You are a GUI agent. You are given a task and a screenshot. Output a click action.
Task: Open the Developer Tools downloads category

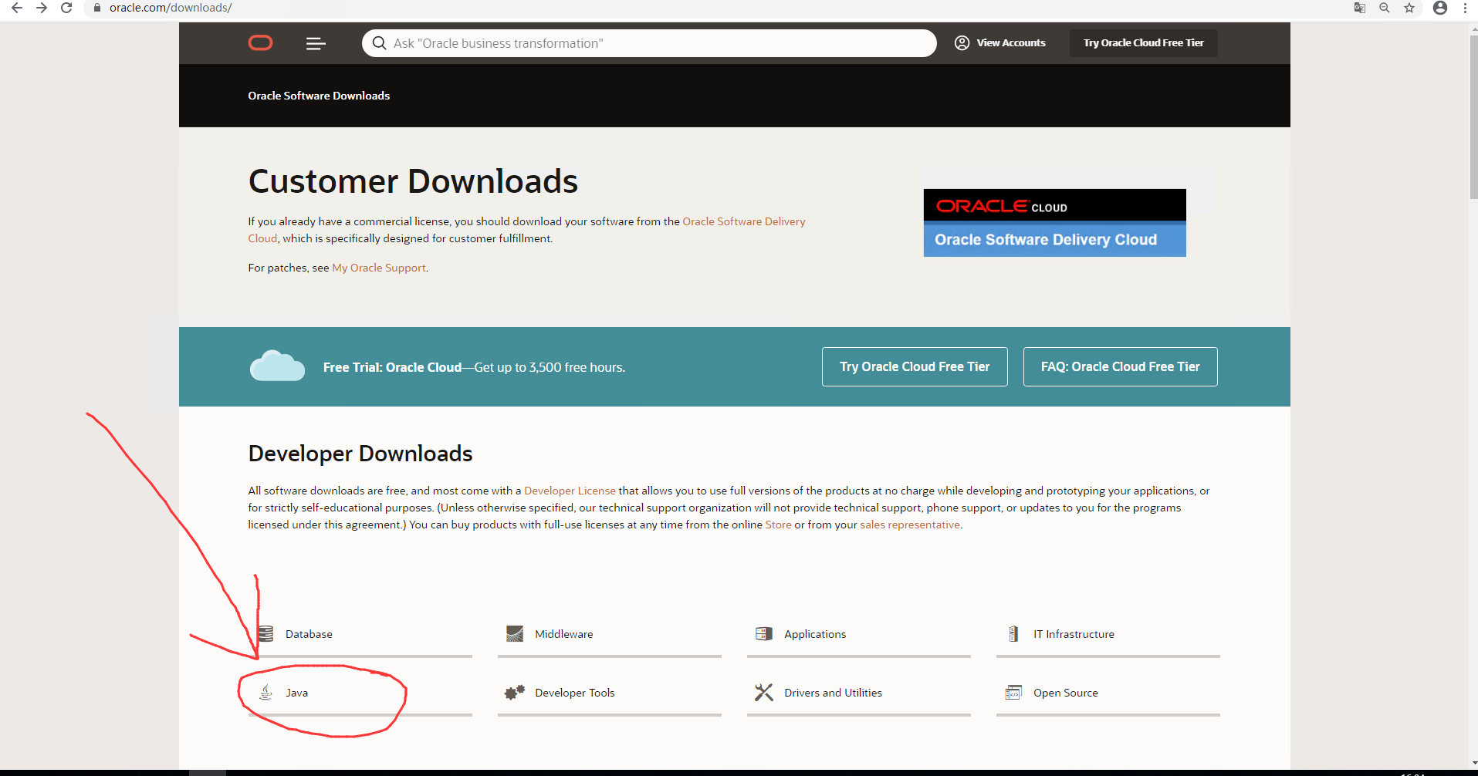click(610, 693)
